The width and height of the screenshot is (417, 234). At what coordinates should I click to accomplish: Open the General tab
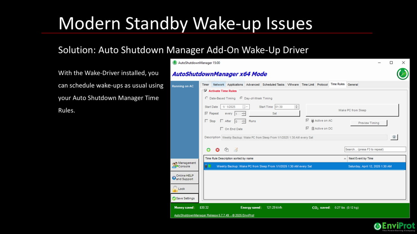[353, 84]
